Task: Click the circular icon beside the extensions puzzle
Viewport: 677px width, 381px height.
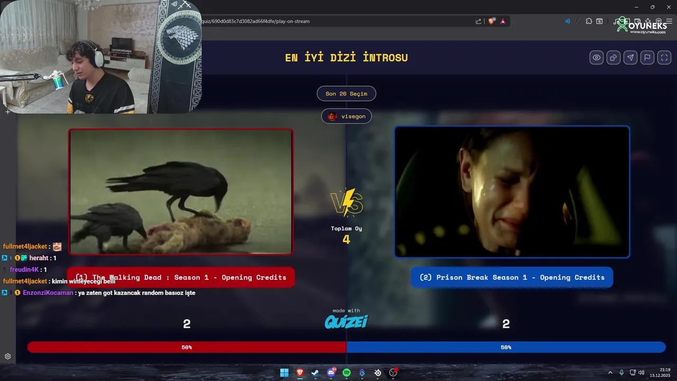Action: coord(578,21)
